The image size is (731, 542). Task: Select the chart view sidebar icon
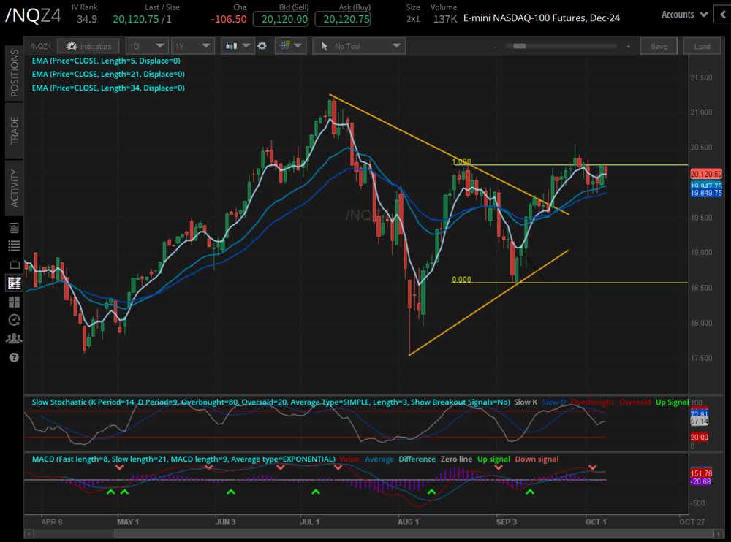tap(14, 283)
